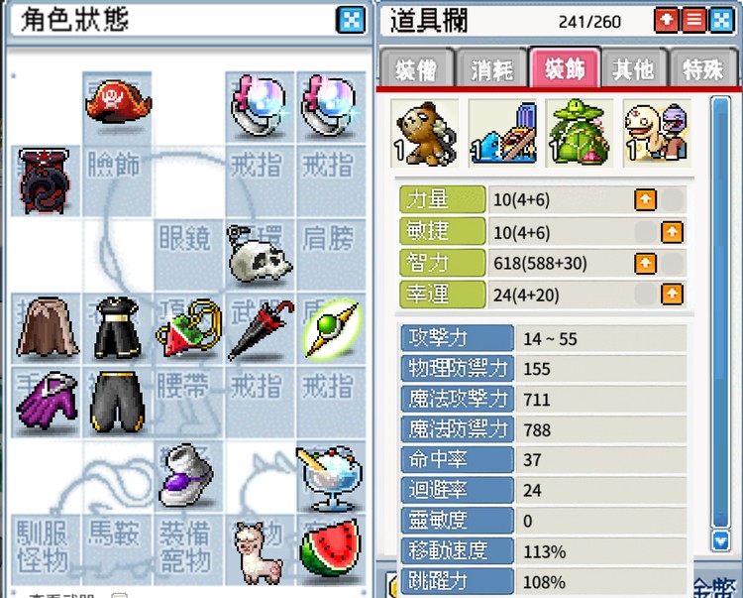
Task: Increase 敏捷 stat with orange arrow
Action: 672,232
